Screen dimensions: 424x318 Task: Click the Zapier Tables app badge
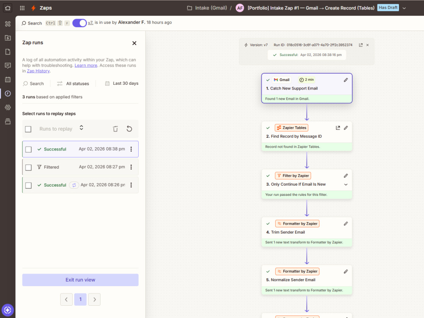(x=292, y=128)
